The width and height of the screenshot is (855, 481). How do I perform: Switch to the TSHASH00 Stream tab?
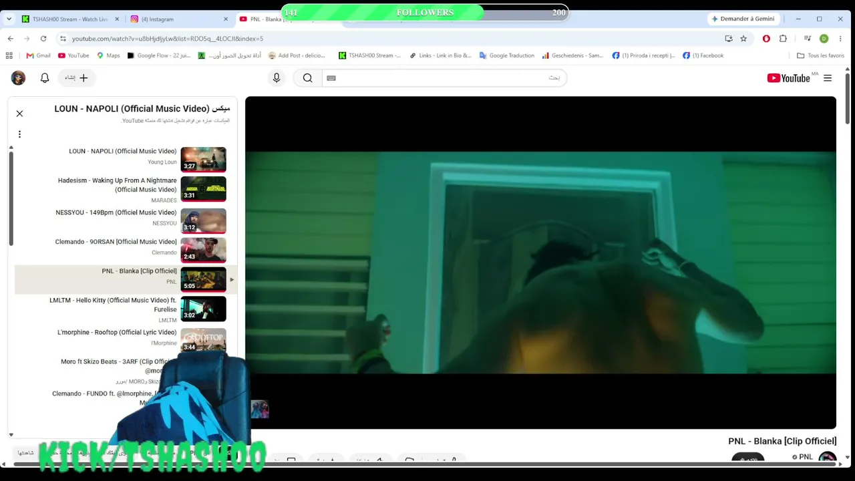tap(70, 19)
